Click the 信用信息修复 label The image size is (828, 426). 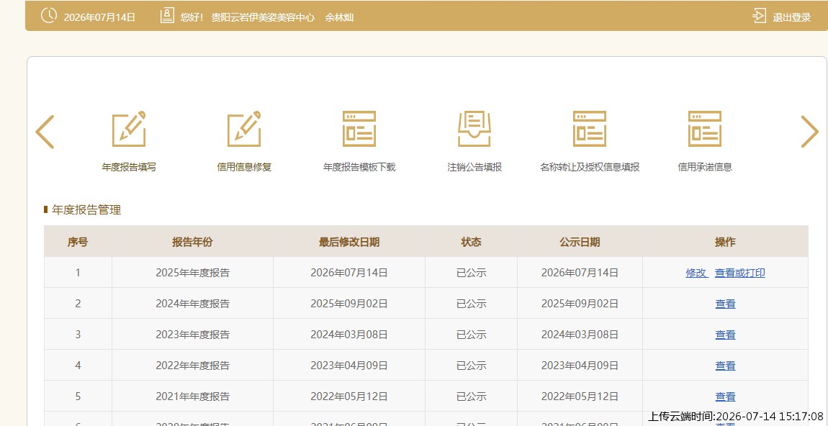244,168
